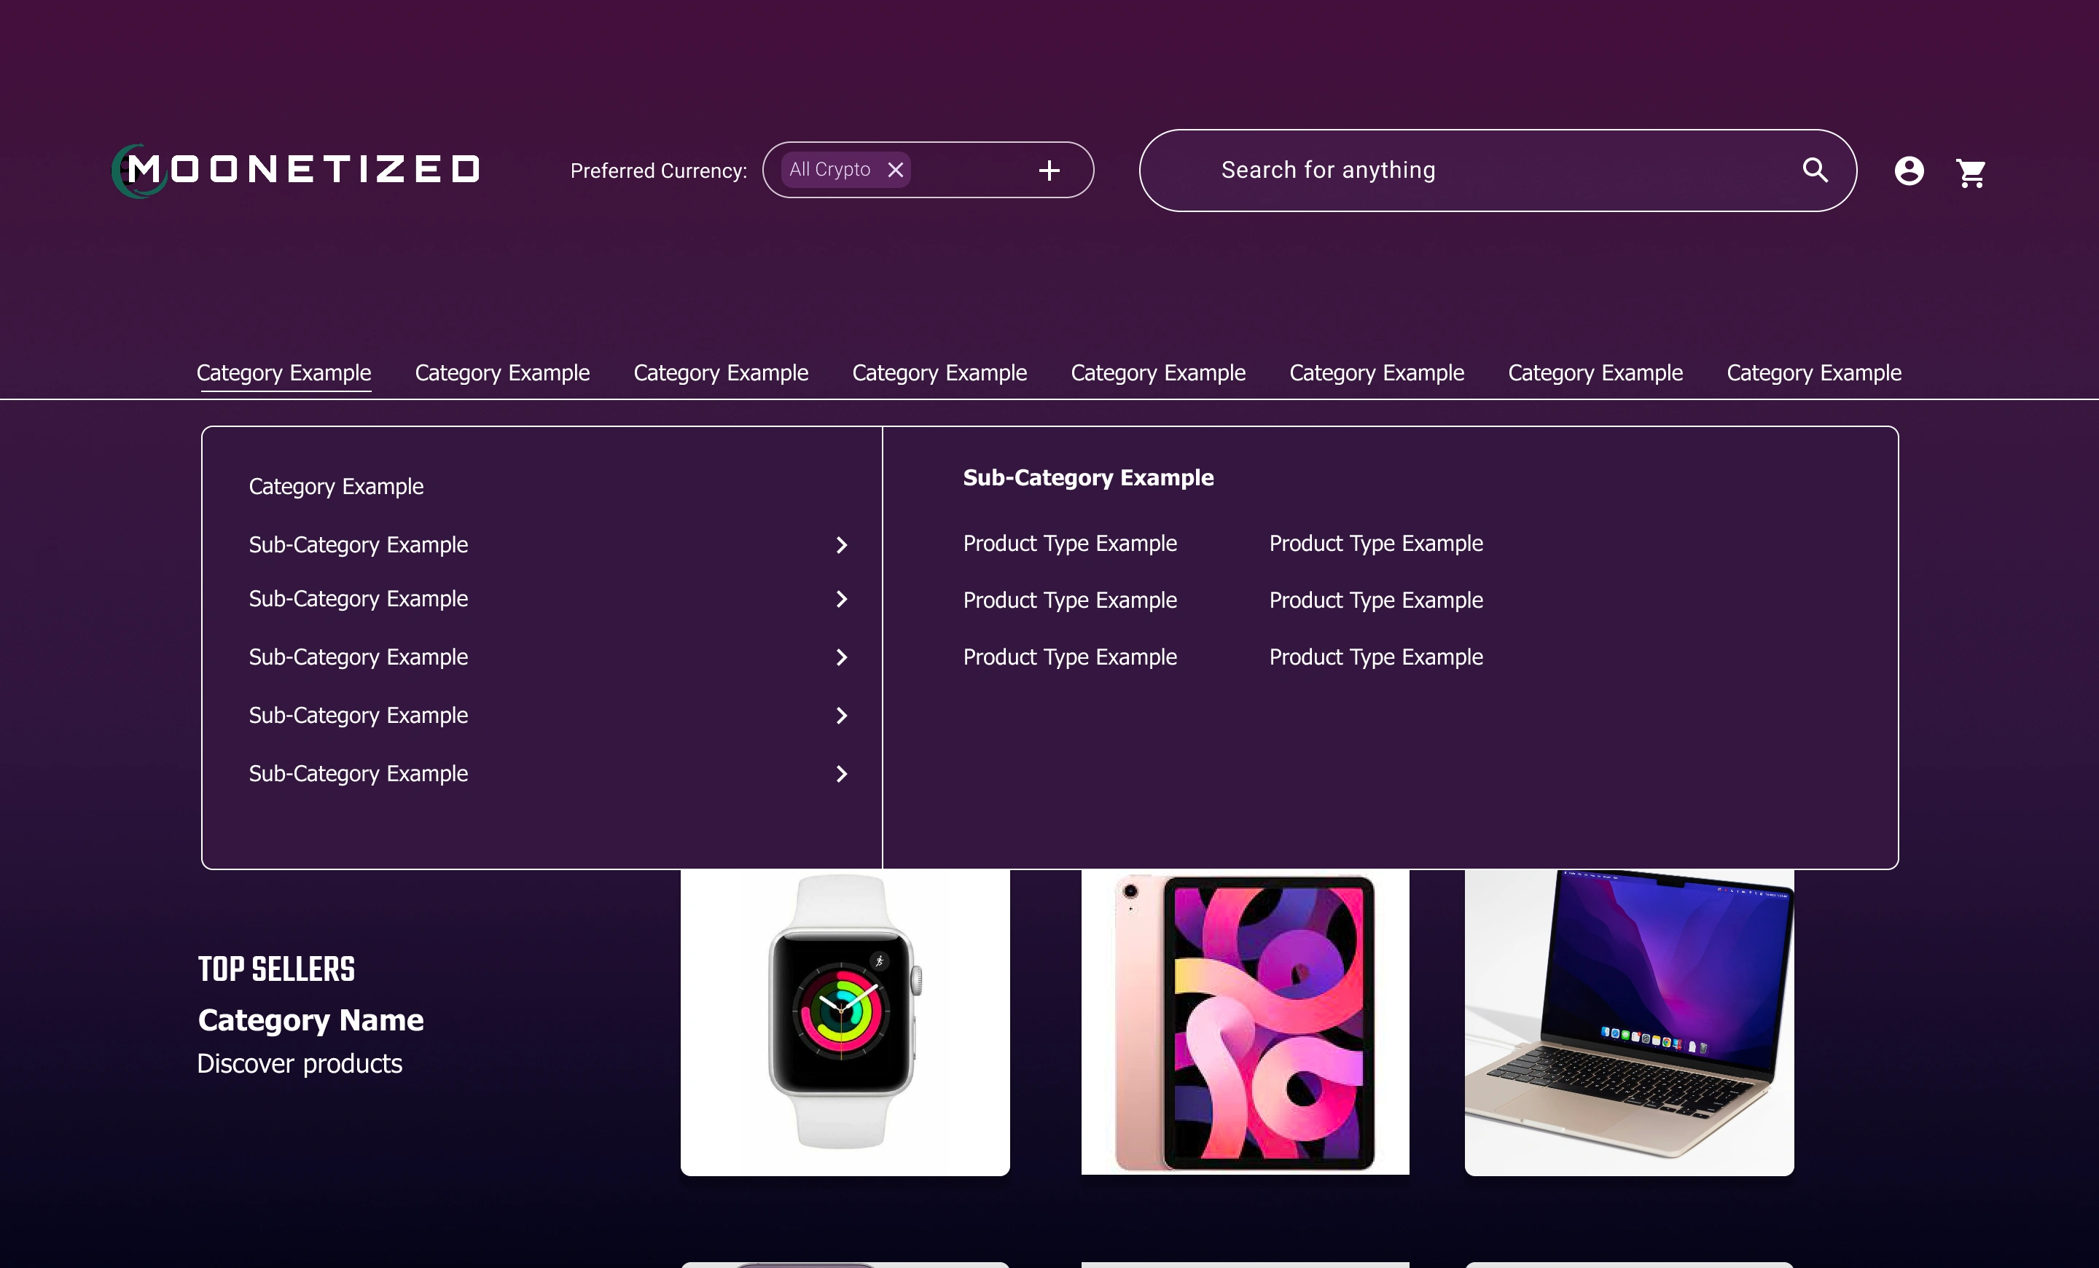2099x1268 pixels.
Task: Click the bold Sub-Category Example heading
Action: [1089, 478]
